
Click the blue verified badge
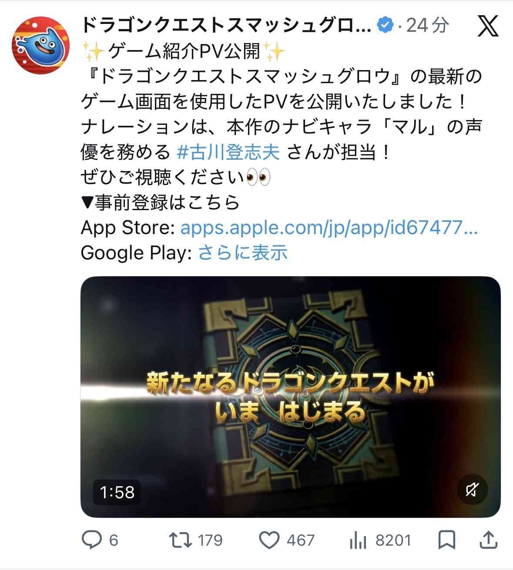tap(385, 25)
